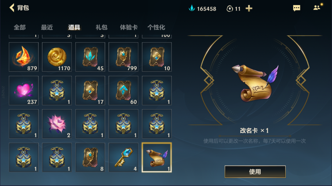The image size is (332, 186).
Task: Switch to the 全部 tab
Action: pyautogui.click(x=20, y=27)
